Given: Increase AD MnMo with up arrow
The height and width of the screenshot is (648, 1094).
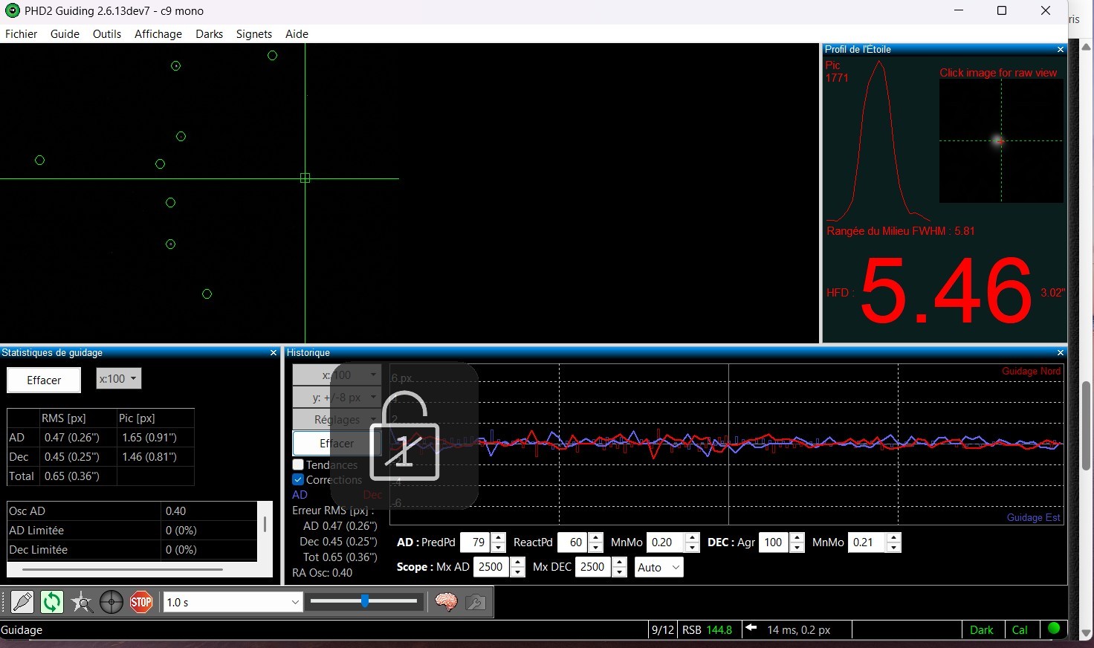Looking at the screenshot, I should click(692, 537).
